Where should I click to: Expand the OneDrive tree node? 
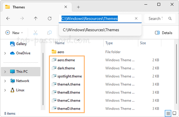pos(5,53)
